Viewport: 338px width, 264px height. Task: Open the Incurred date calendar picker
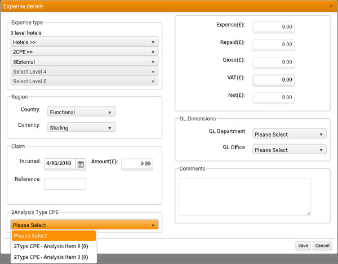click(x=81, y=164)
